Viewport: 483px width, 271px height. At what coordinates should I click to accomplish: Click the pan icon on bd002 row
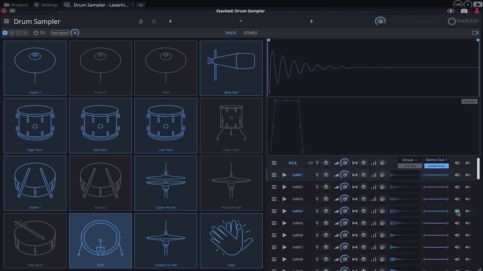pyautogui.click(x=355, y=187)
